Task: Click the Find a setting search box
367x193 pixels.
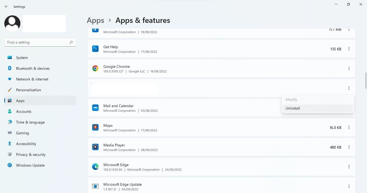Action: (40, 42)
